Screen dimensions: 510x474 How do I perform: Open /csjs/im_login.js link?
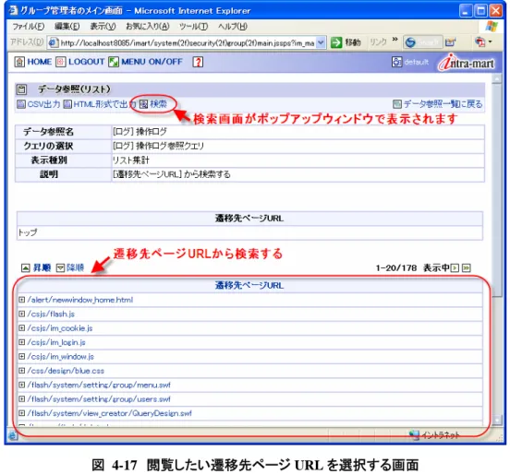click(56, 342)
